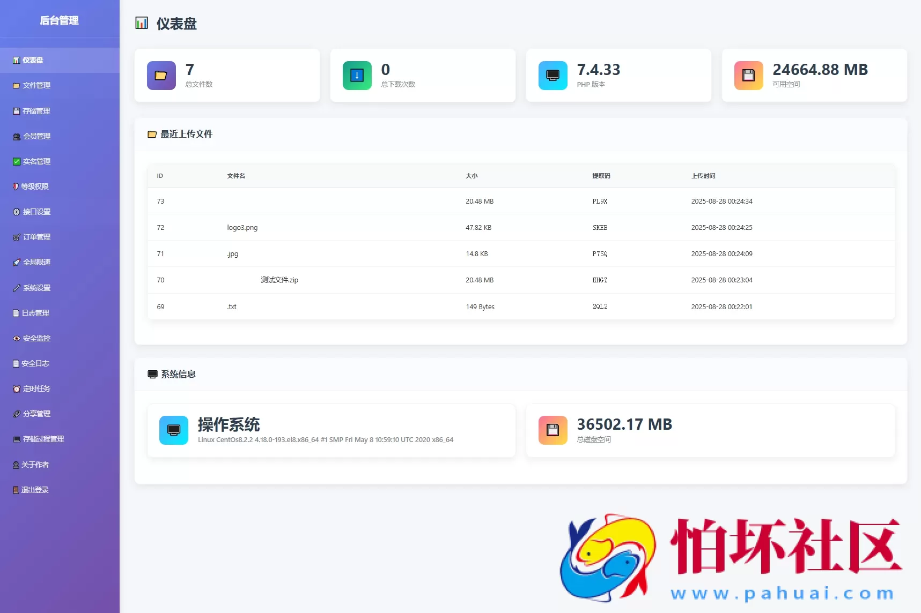The image size is (921, 613).
Task: Open the 会员管理 page
Action: coord(36,136)
